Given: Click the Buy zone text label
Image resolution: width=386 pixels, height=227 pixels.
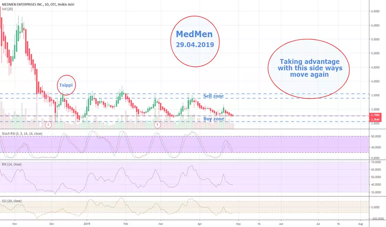Looking at the screenshot, I should 214,119.
